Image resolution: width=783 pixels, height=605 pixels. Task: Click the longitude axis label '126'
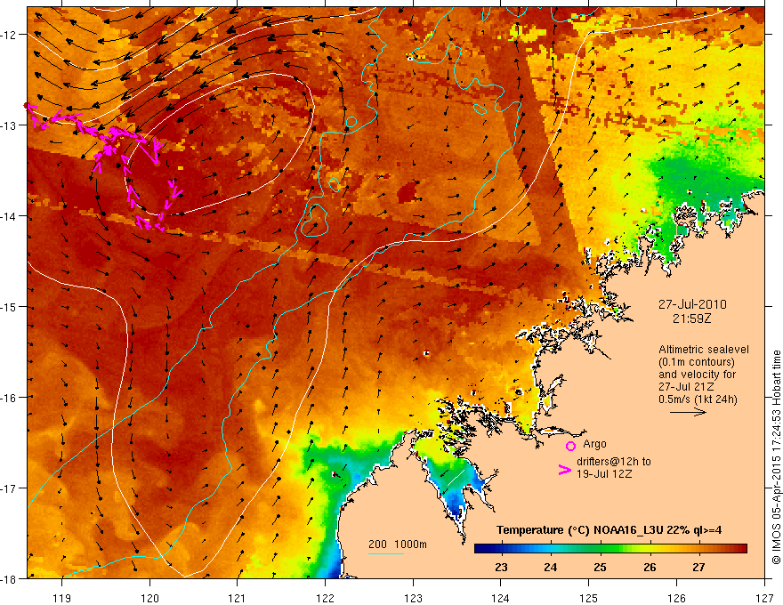[676, 598]
